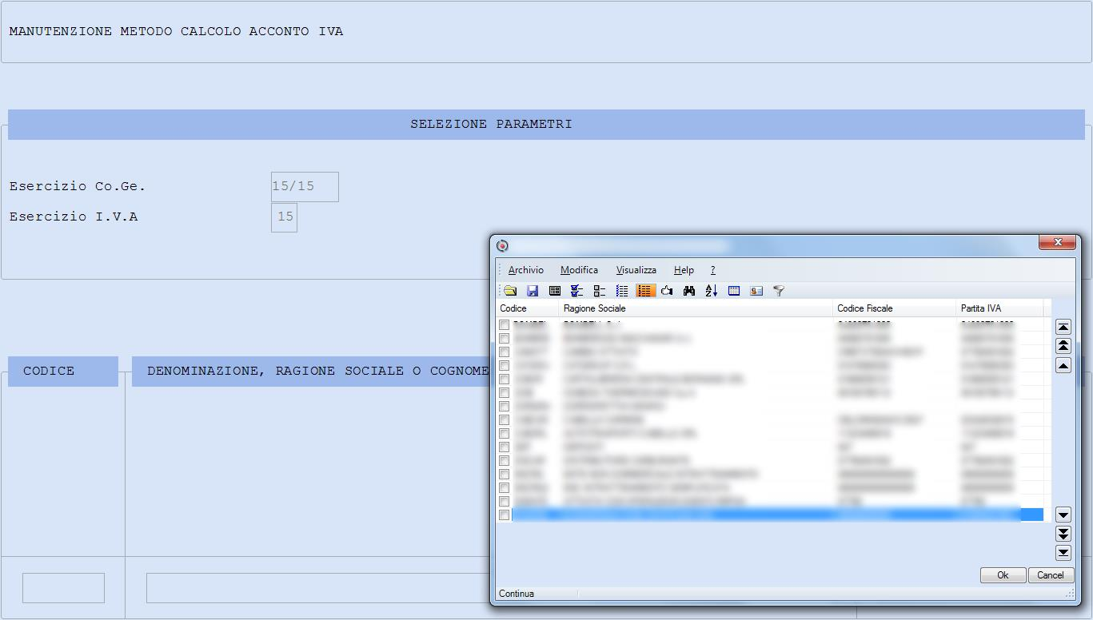The height and width of the screenshot is (620, 1093).
Task: Click the DENOMINAZIONE, RAGIONE SOCIALE header
Action: pos(311,372)
